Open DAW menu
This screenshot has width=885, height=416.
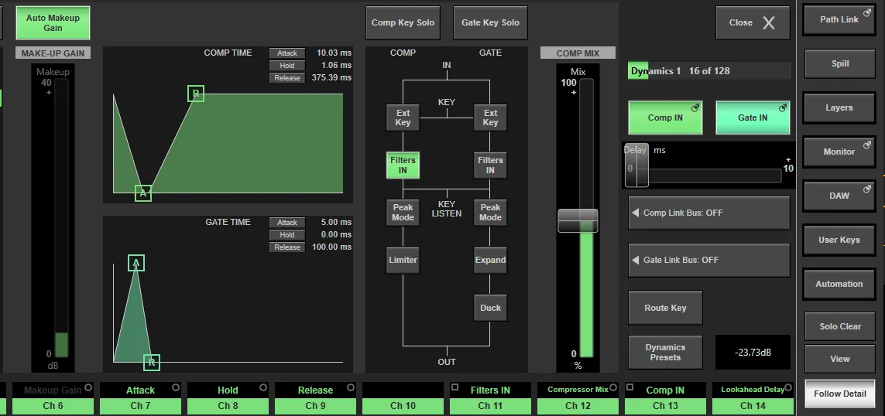point(839,196)
